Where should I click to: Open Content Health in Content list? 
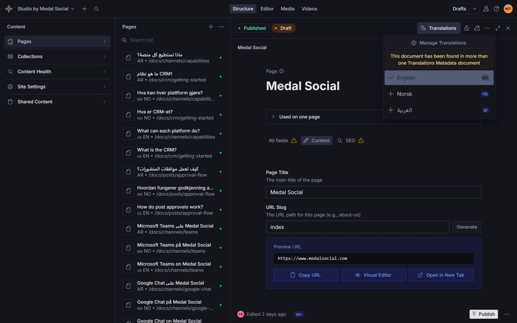57,71
